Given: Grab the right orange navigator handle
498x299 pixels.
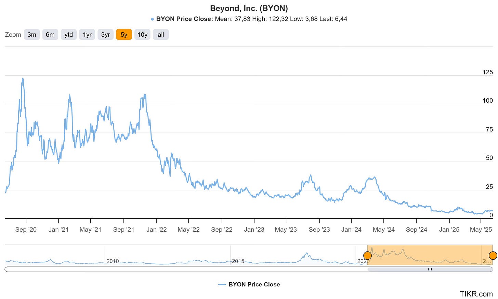Looking at the screenshot, I should pos(493,256).
